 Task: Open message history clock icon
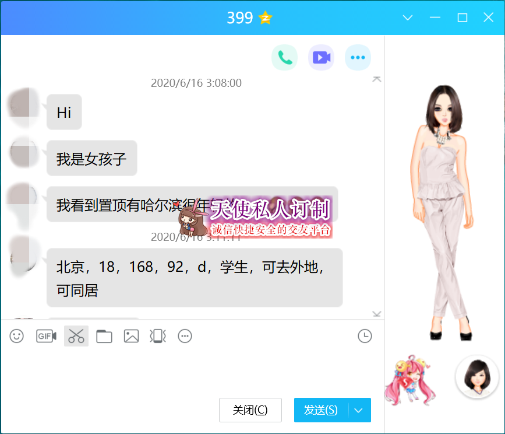coord(365,336)
